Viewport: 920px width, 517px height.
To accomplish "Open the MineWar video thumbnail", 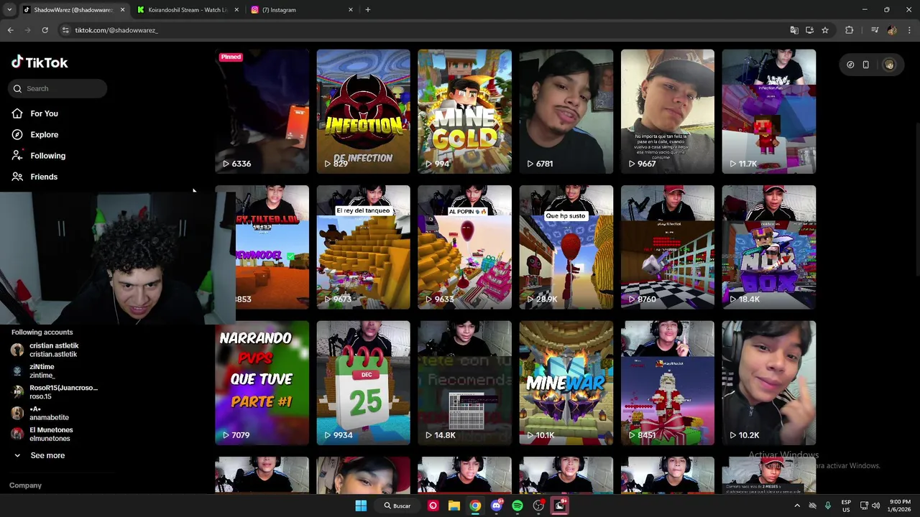I will click(566, 383).
